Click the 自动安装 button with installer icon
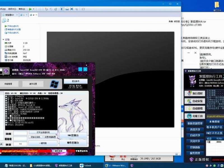This screenshot has width=224, height=168. (x=195, y=101)
